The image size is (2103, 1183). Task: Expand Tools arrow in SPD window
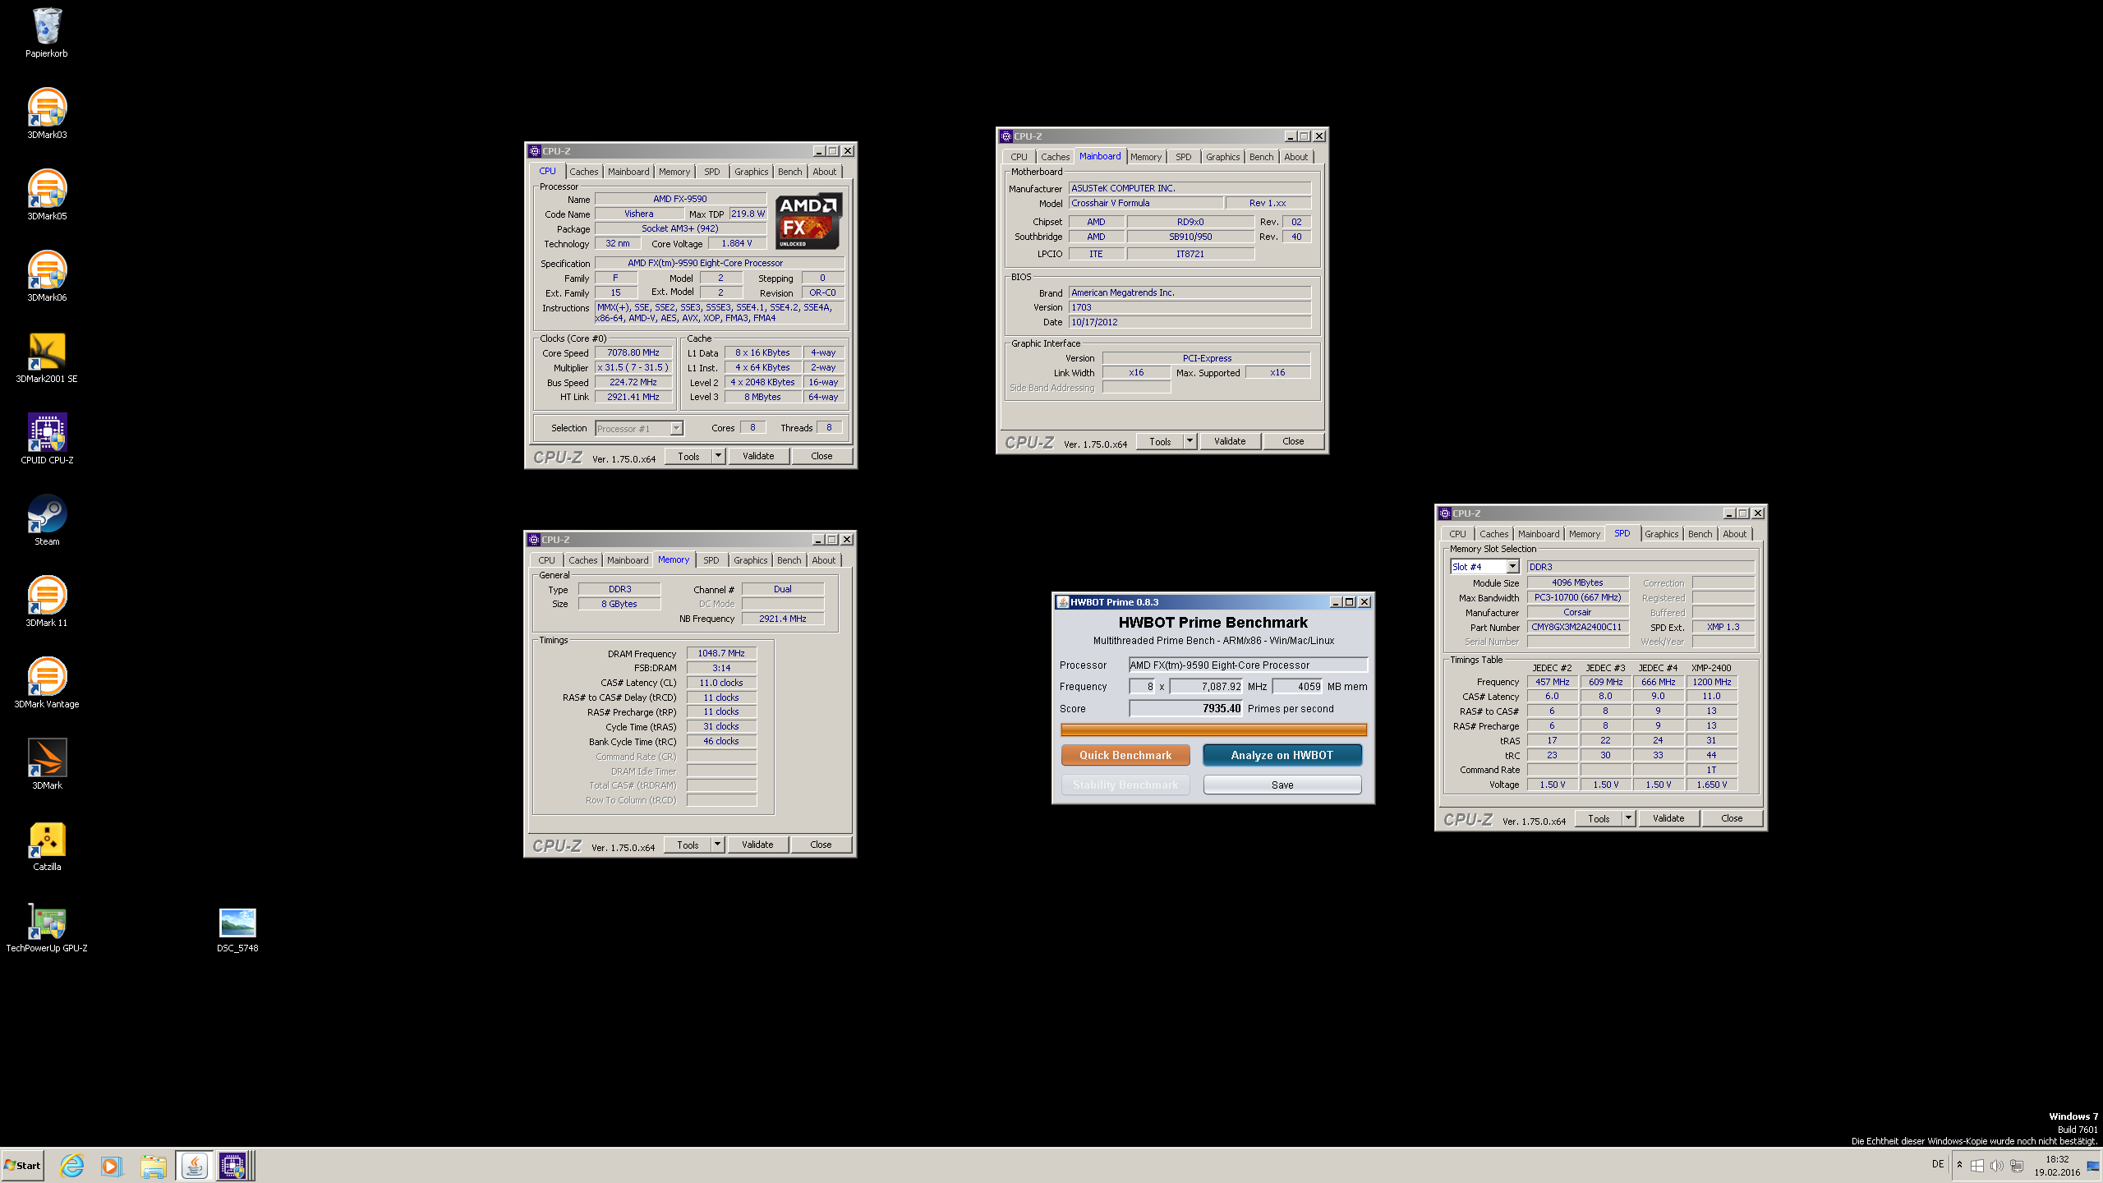click(1628, 818)
